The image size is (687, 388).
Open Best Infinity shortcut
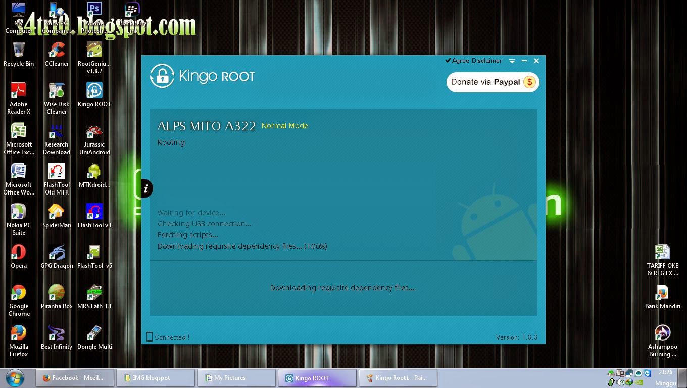(x=57, y=337)
